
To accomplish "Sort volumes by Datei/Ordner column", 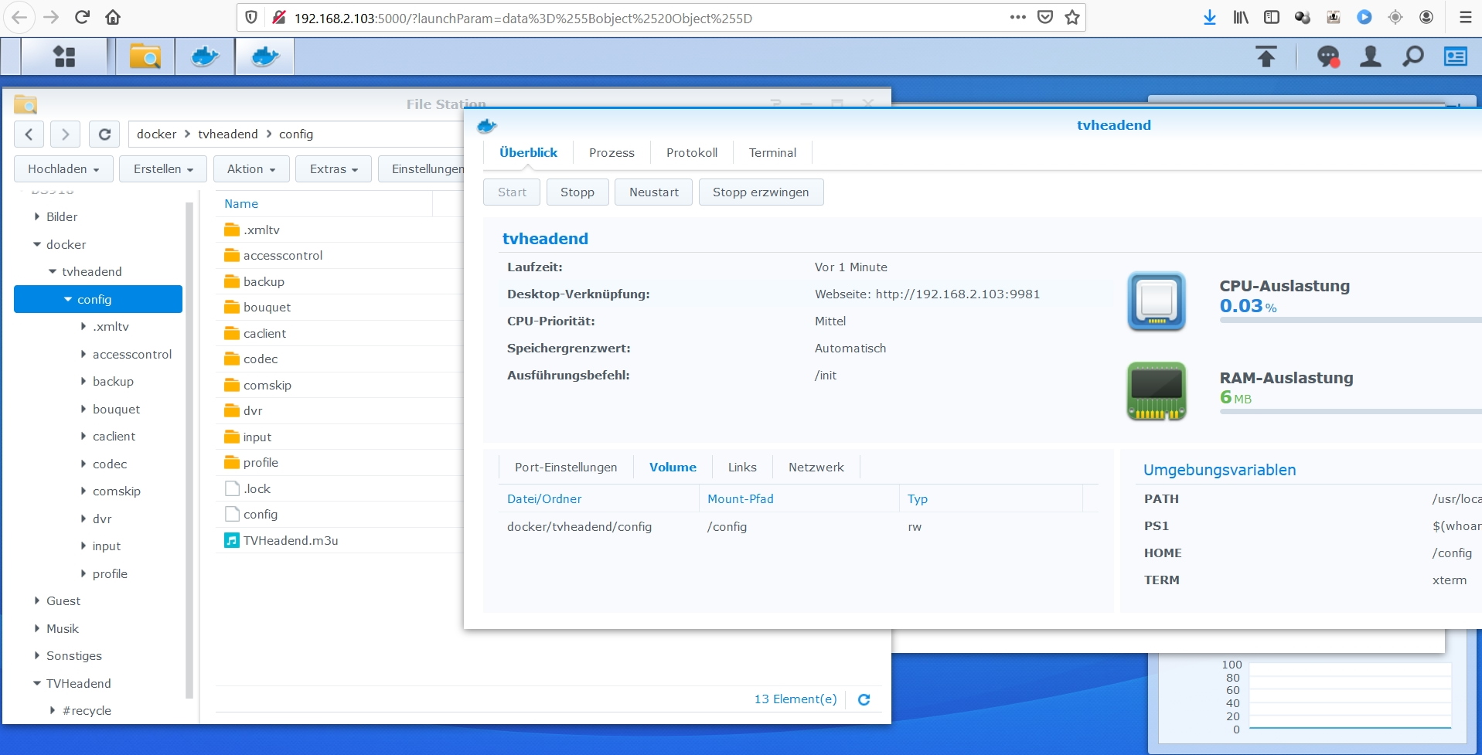I will [599, 499].
